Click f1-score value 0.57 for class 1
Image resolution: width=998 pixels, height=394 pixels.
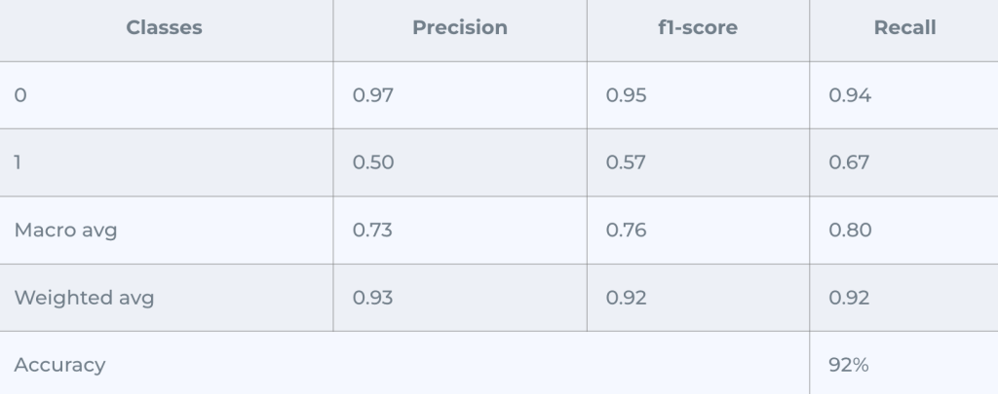coord(626,162)
